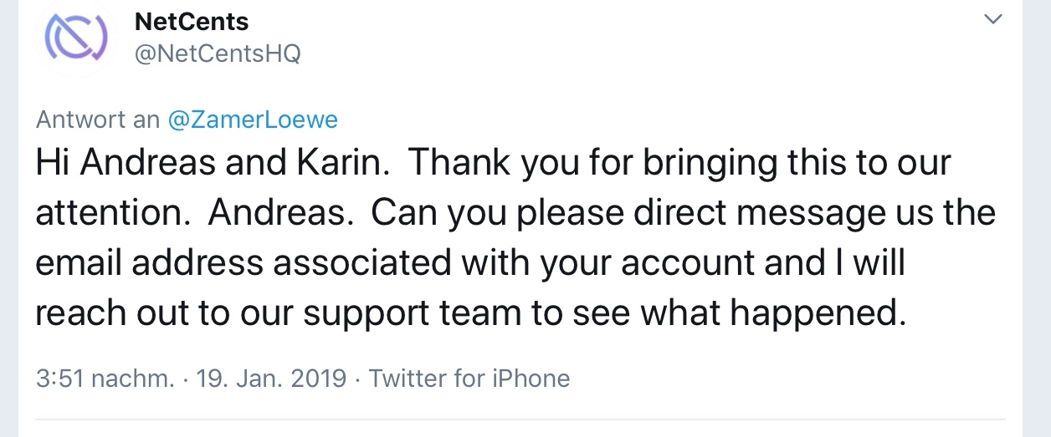Click the @NetCentsHQ handle
The height and width of the screenshot is (437, 1051).
[x=218, y=53]
